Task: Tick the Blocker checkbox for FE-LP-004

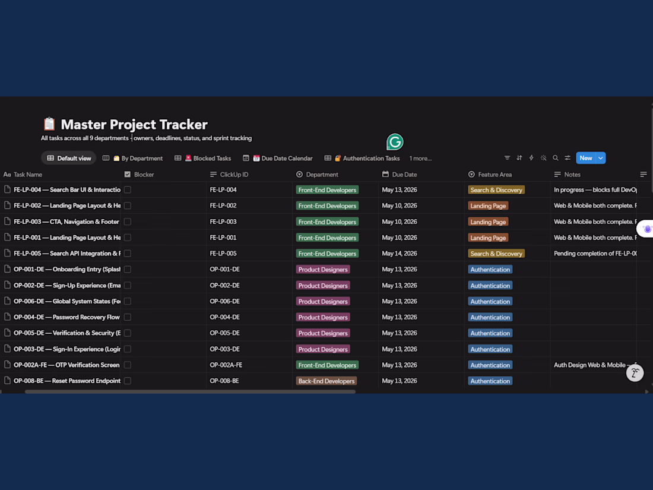Action: coord(128,189)
